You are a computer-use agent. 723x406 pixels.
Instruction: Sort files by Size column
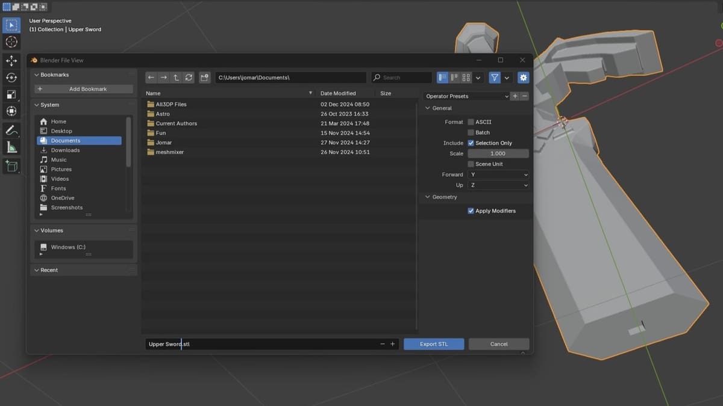point(396,93)
